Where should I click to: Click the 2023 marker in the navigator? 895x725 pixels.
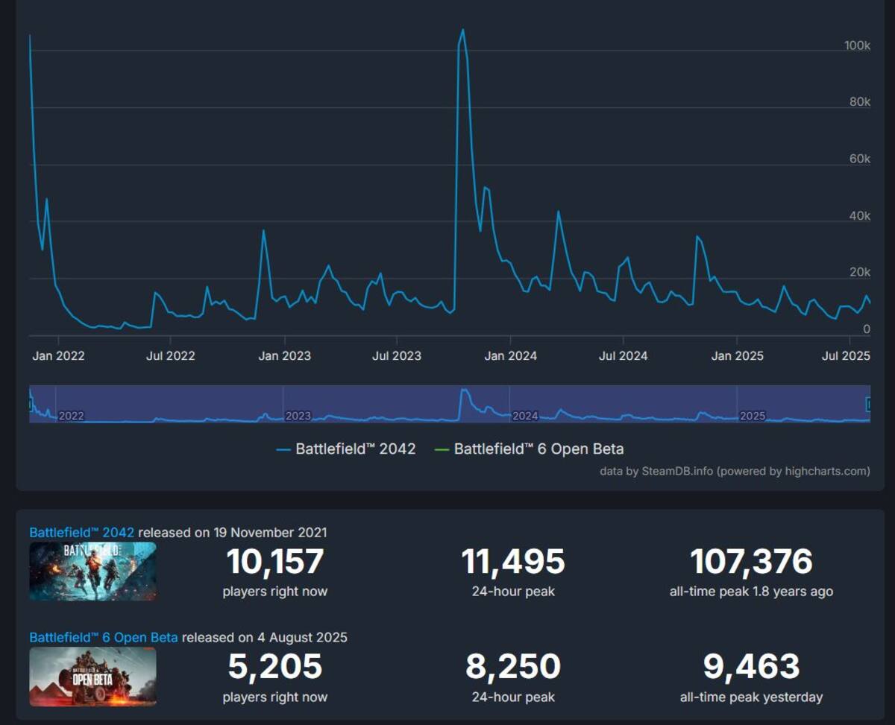[x=298, y=416]
